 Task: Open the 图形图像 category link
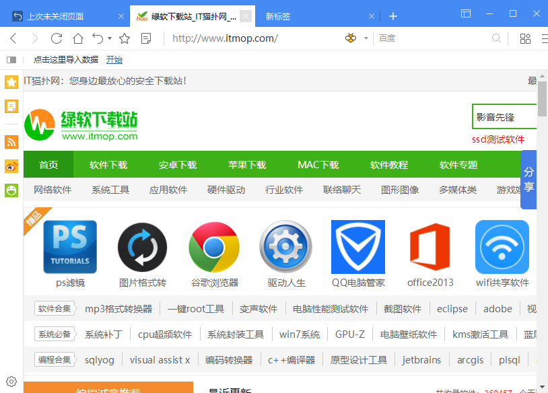click(400, 190)
